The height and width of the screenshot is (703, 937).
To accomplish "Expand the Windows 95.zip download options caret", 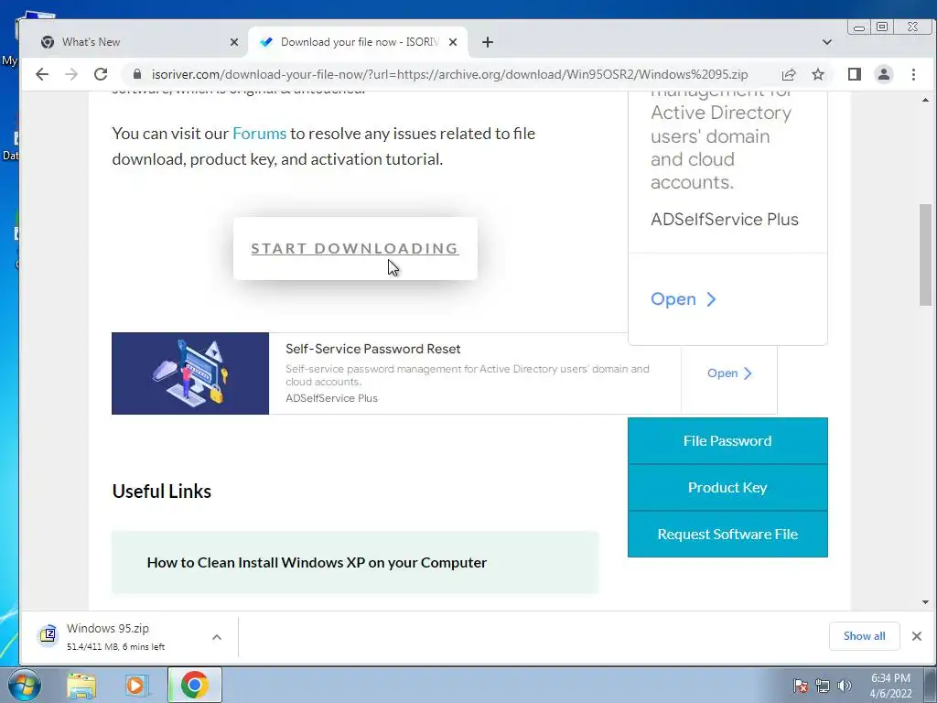I will 217,637.
